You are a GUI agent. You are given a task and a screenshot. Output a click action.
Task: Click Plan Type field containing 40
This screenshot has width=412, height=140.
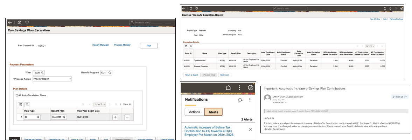tap(32, 117)
